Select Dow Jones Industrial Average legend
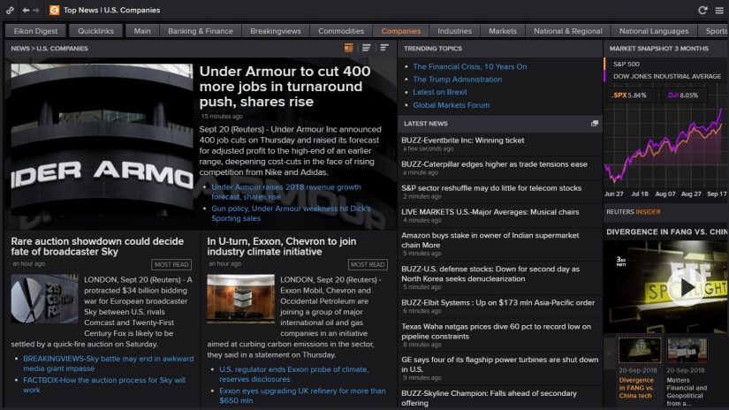729x410 pixels. coord(667,76)
